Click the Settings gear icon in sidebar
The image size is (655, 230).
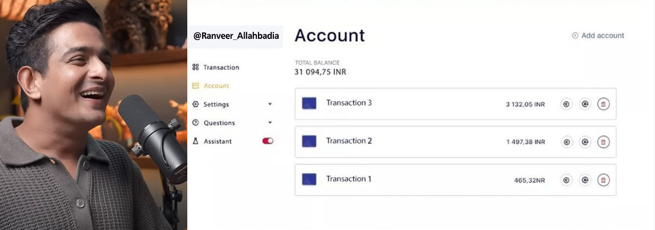point(195,104)
